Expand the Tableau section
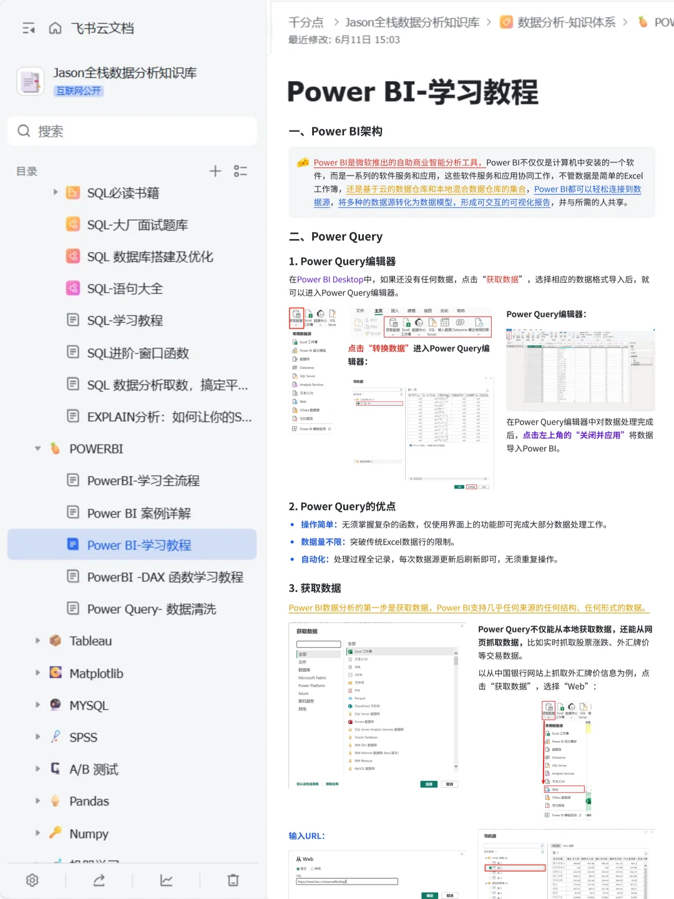674x899 pixels. (37, 641)
